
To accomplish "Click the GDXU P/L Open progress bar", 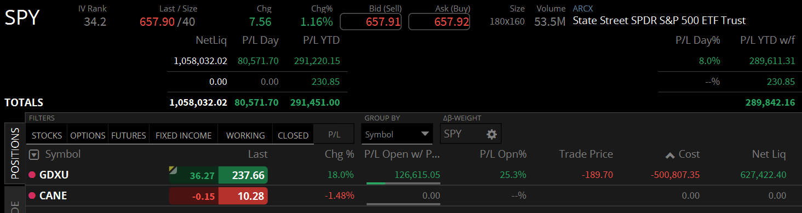I will (x=403, y=183).
